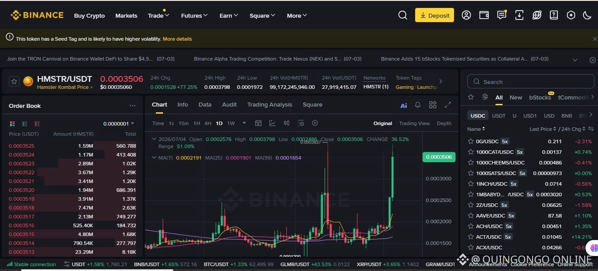Image resolution: width=598 pixels, height=271 pixels.
Task: Click the Binance logo in header
Action: [37, 15]
